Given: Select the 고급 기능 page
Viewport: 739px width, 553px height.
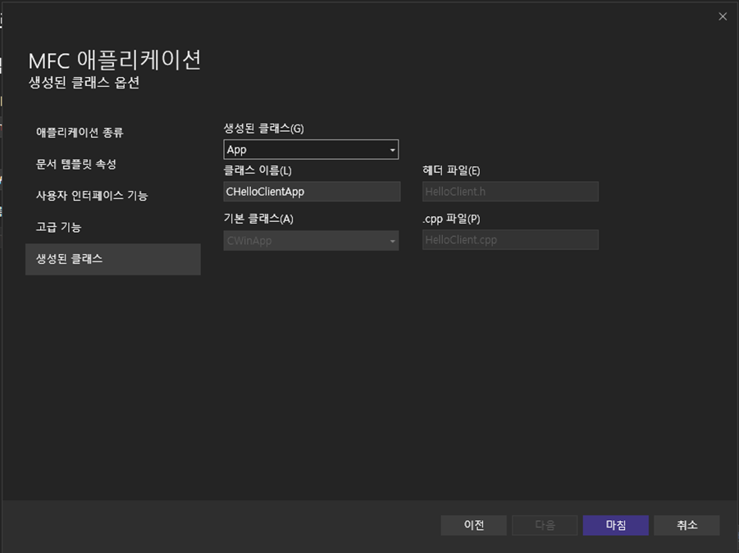Looking at the screenshot, I should tap(113, 227).
